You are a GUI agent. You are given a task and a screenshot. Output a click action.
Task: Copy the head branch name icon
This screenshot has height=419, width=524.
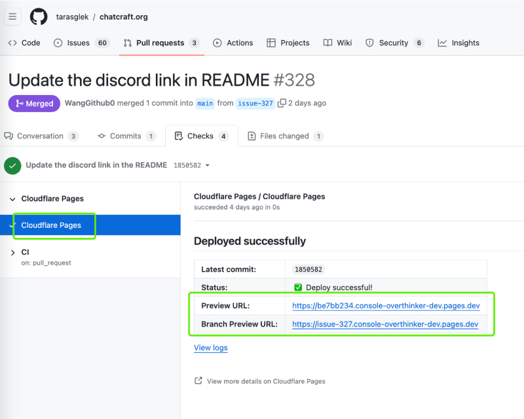coord(282,103)
